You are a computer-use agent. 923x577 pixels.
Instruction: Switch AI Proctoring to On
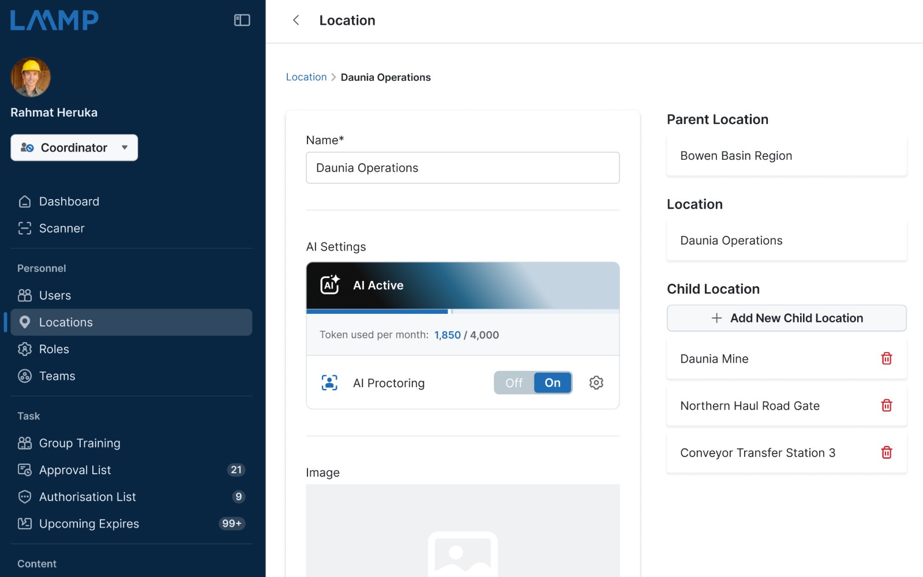point(553,383)
